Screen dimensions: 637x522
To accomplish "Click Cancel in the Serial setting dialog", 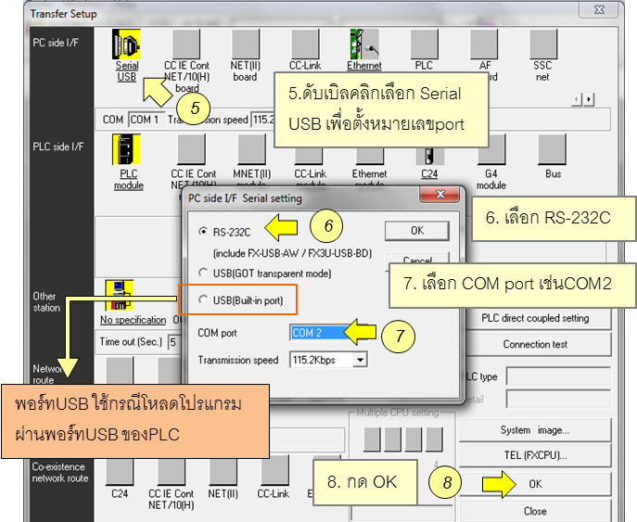I will point(417,258).
